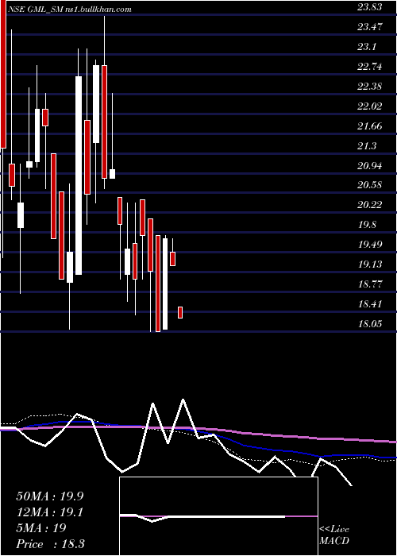Click inside the MACD inset chart box

coord(218,516)
